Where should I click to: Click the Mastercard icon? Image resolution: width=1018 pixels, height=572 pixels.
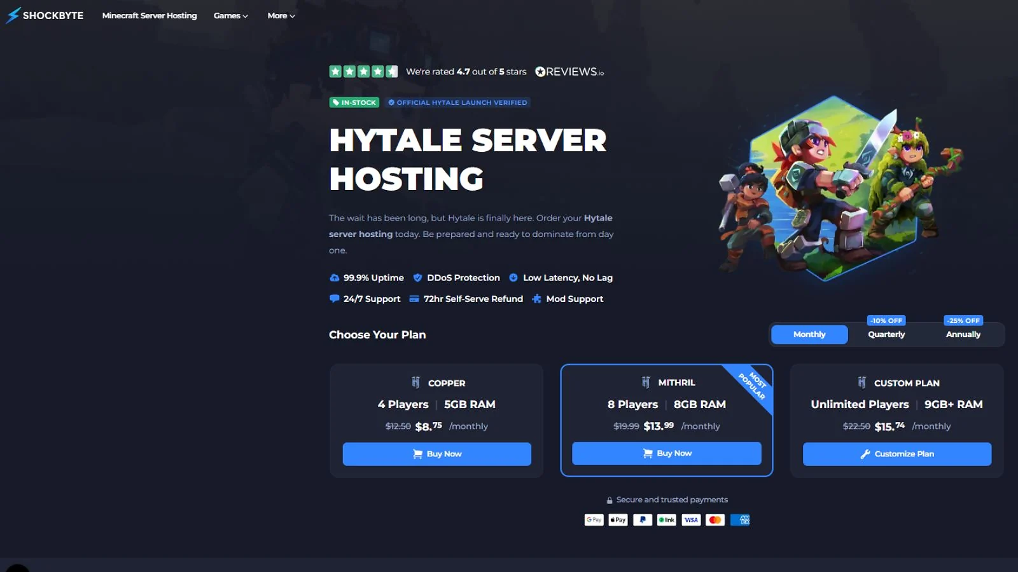715,520
